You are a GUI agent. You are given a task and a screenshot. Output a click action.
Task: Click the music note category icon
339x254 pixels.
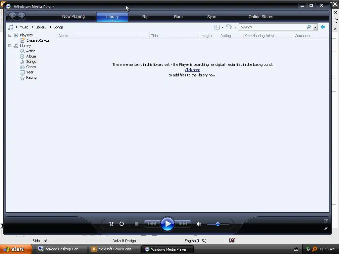click(x=10, y=27)
